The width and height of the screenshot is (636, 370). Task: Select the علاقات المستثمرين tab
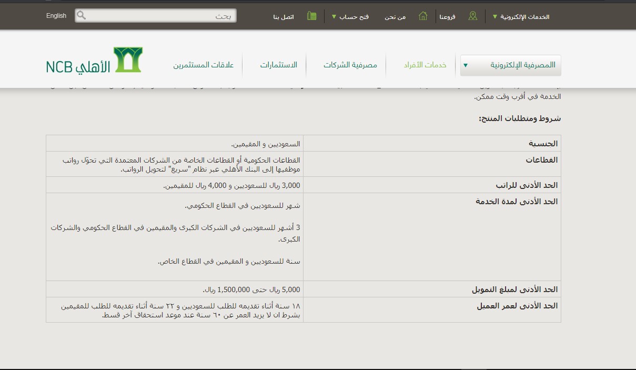[x=204, y=65]
